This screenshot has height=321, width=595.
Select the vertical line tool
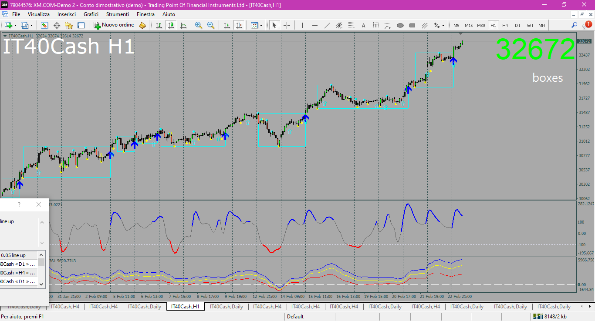(x=302, y=25)
